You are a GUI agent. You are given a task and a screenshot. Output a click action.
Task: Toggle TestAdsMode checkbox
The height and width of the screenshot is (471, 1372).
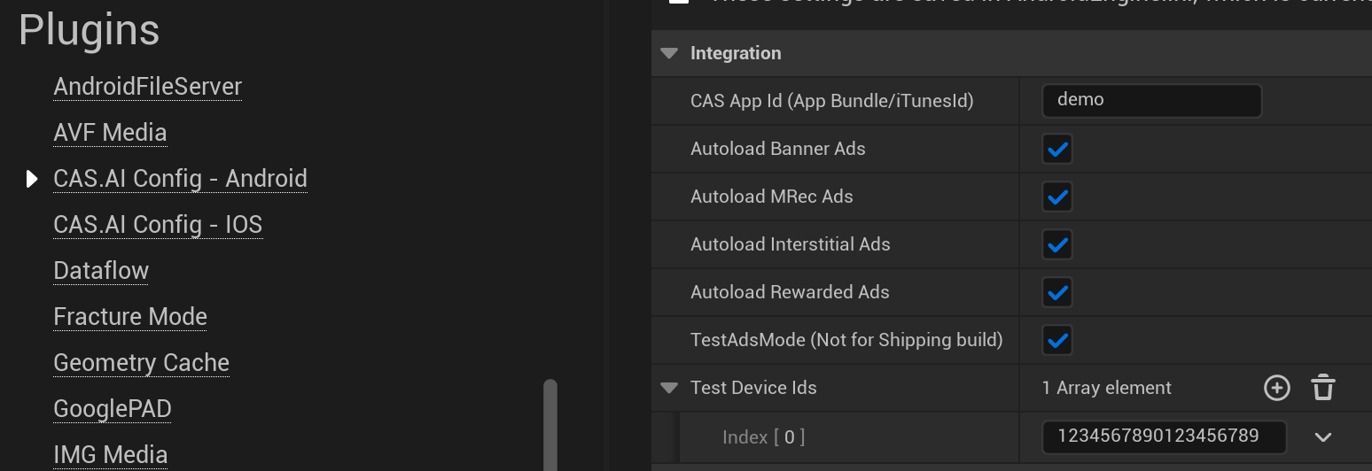tap(1057, 340)
